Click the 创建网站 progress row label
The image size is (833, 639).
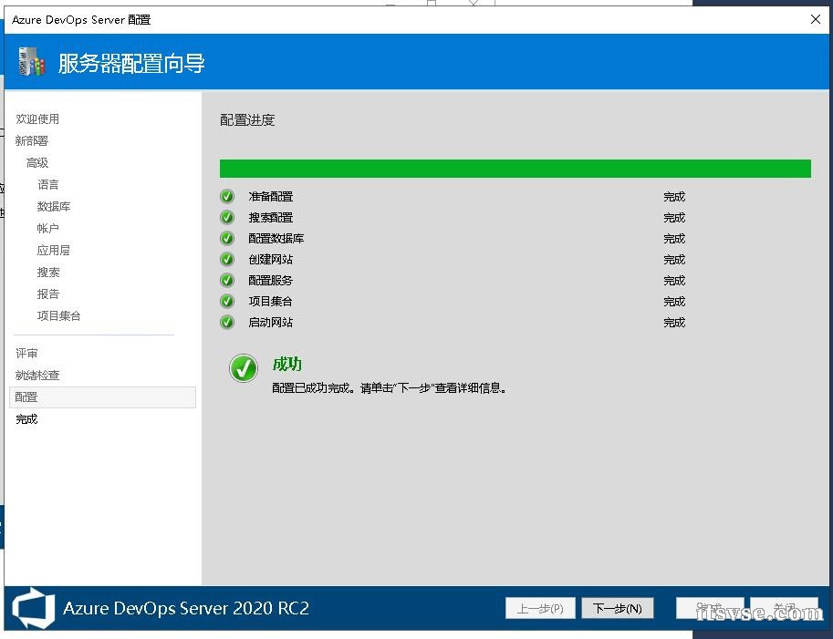pyautogui.click(x=271, y=259)
